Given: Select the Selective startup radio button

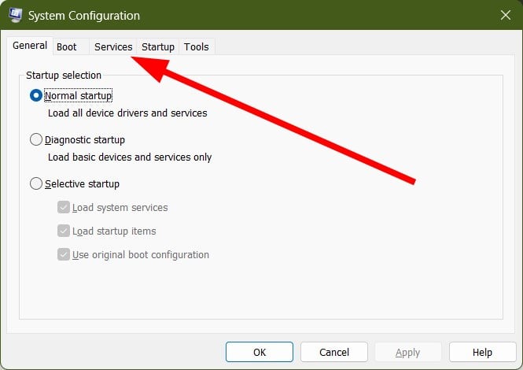Looking at the screenshot, I should click(36, 183).
